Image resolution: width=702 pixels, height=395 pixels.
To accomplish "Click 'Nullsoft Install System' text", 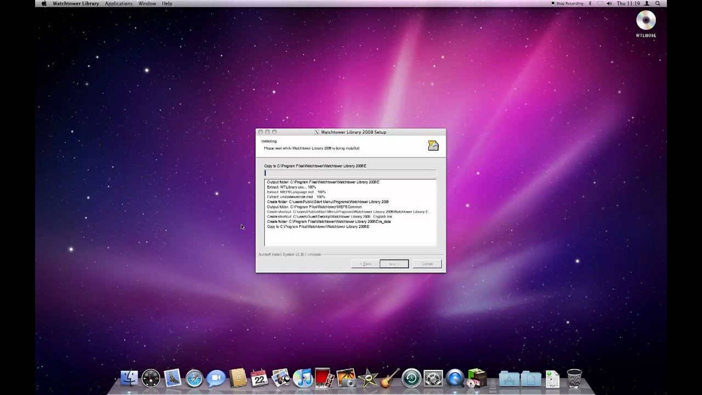I will coord(290,255).
